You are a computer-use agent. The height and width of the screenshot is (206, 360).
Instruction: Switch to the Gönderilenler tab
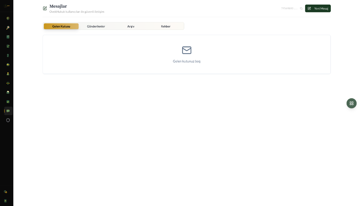click(x=96, y=26)
